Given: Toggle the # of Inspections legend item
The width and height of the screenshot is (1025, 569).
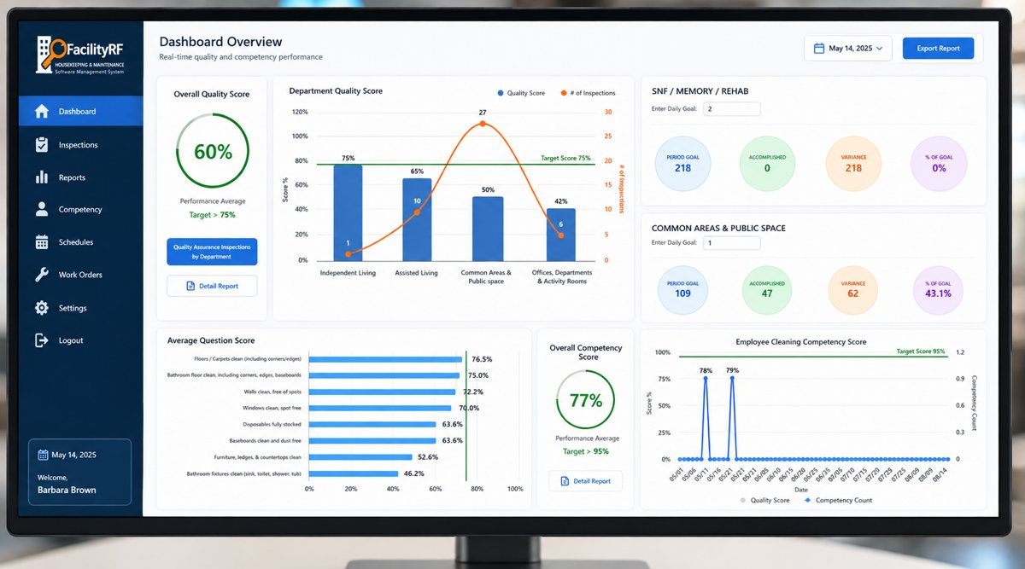Looking at the screenshot, I should 588,93.
